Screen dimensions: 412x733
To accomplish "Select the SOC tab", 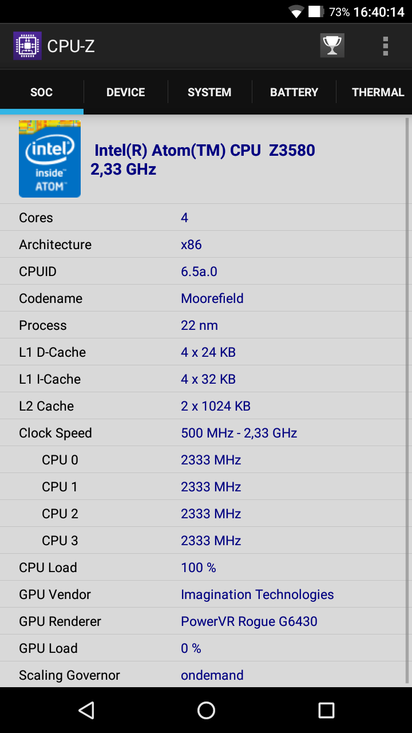I will (42, 92).
